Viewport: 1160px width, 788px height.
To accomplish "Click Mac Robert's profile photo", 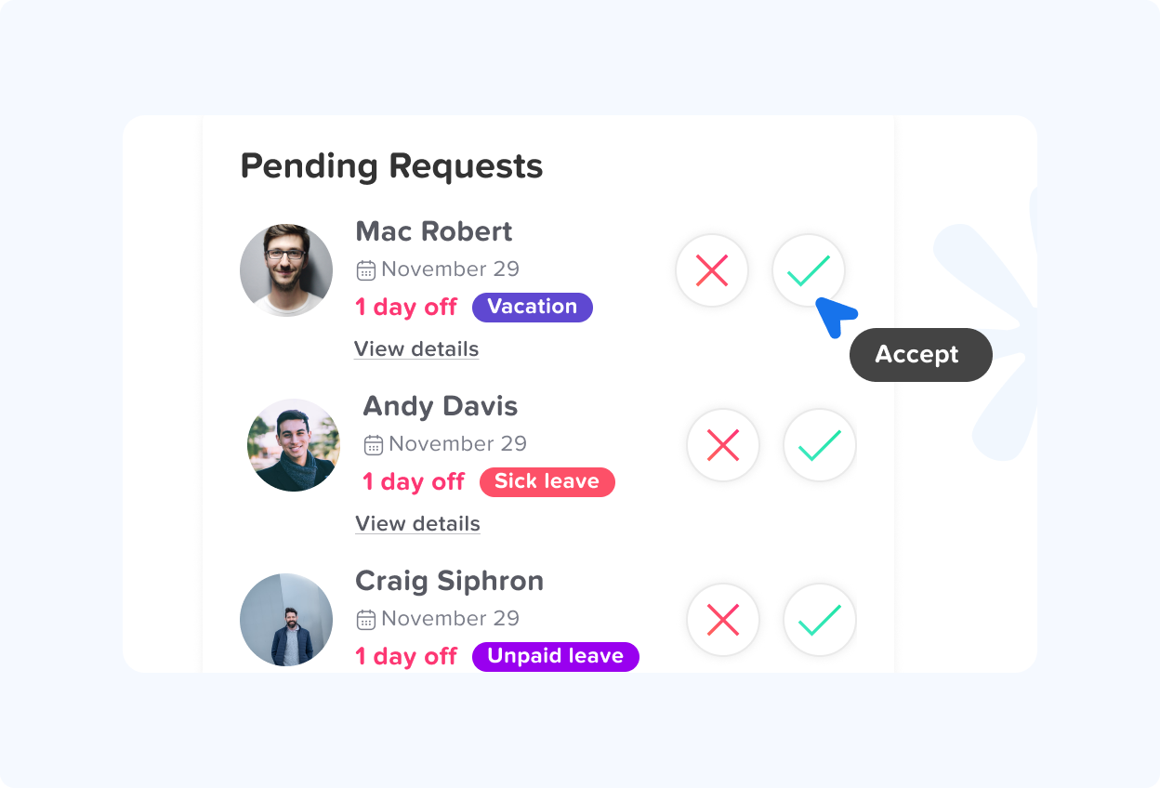I will 286,270.
